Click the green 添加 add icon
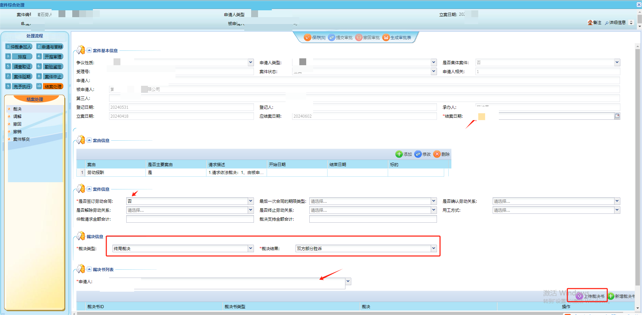The width and height of the screenshot is (642, 315). coord(399,154)
